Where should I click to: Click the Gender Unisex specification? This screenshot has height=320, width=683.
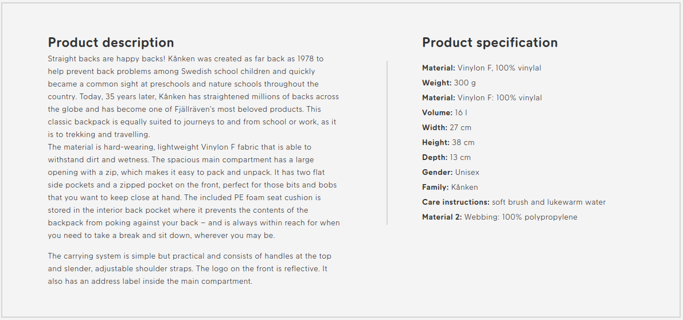point(450,173)
